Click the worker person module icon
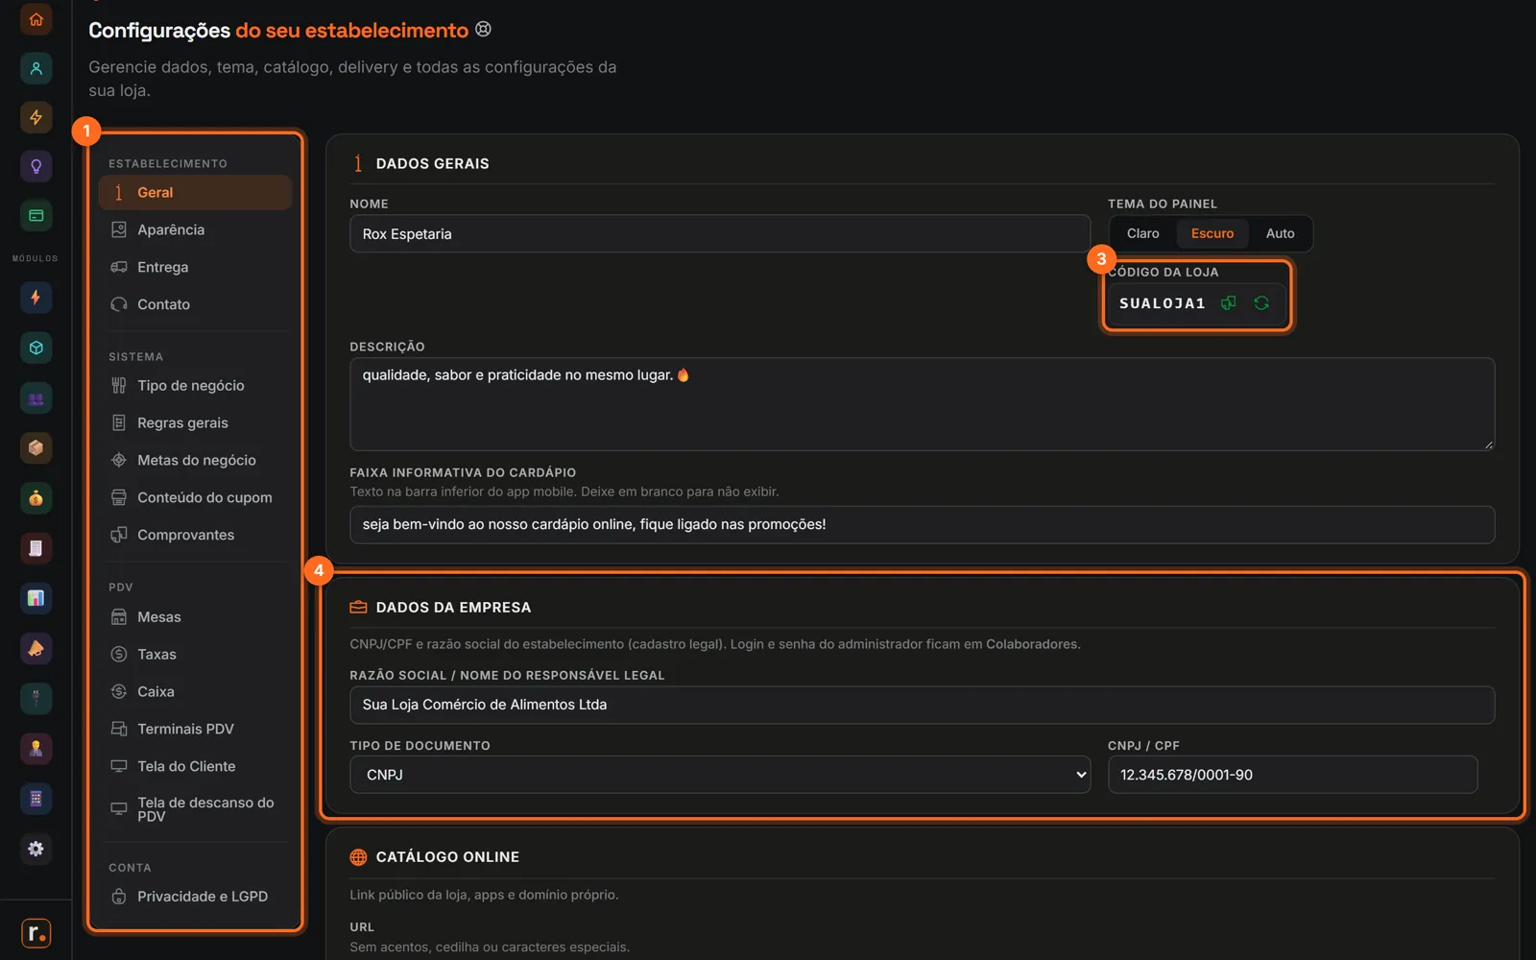Screen dimensions: 1536x960 point(36,748)
